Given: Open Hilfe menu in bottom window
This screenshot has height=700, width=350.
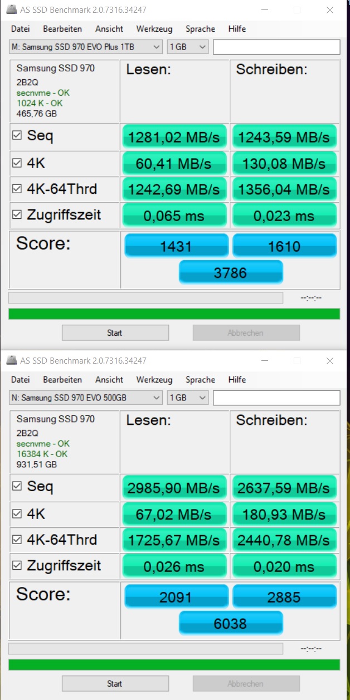Looking at the screenshot, I should click(237, 380).
